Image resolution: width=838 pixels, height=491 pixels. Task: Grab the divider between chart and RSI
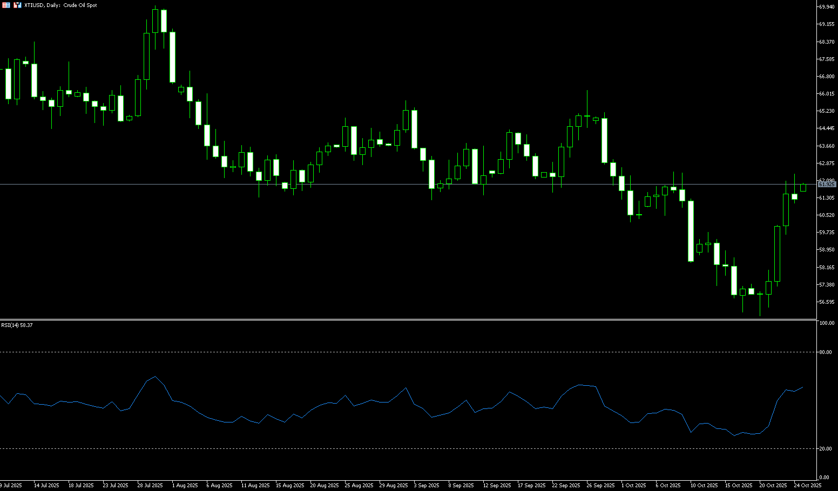(408, 320)
